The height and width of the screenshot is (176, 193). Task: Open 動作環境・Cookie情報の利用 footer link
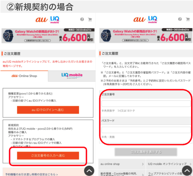tap(122, 173)
